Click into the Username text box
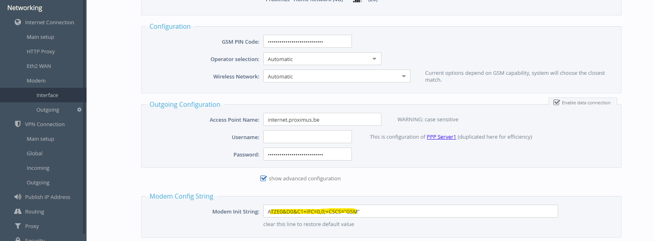The height and width of the screenshot is (241, 654). click(307, 137)
